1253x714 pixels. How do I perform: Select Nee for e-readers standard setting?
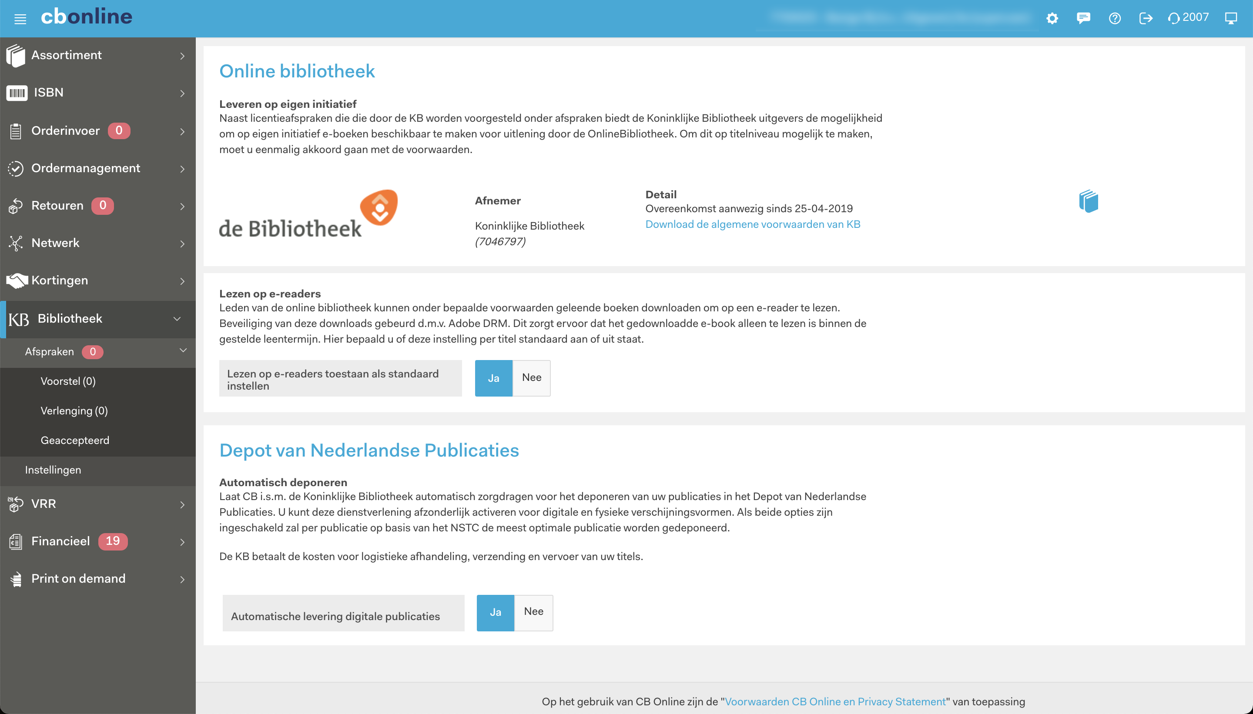(x=531, y=378)
